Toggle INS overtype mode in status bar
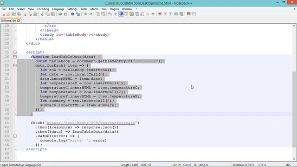297x167 pixels. [x=288, y=165]
